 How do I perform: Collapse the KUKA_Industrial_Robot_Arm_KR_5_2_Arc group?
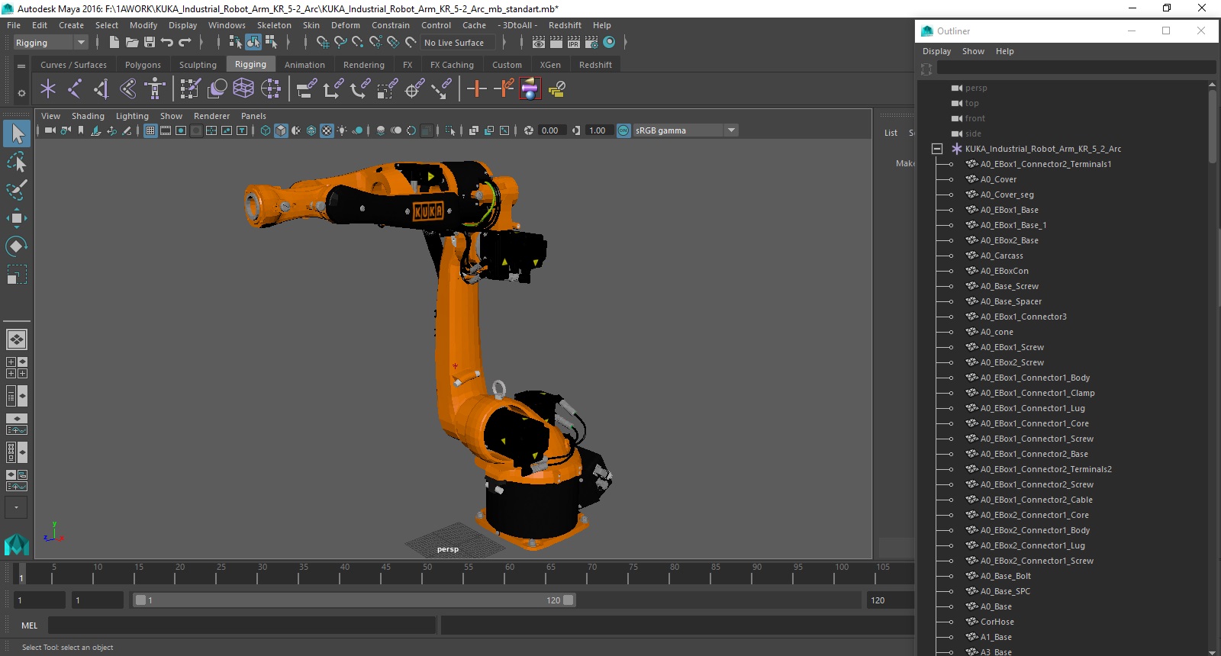937,149
